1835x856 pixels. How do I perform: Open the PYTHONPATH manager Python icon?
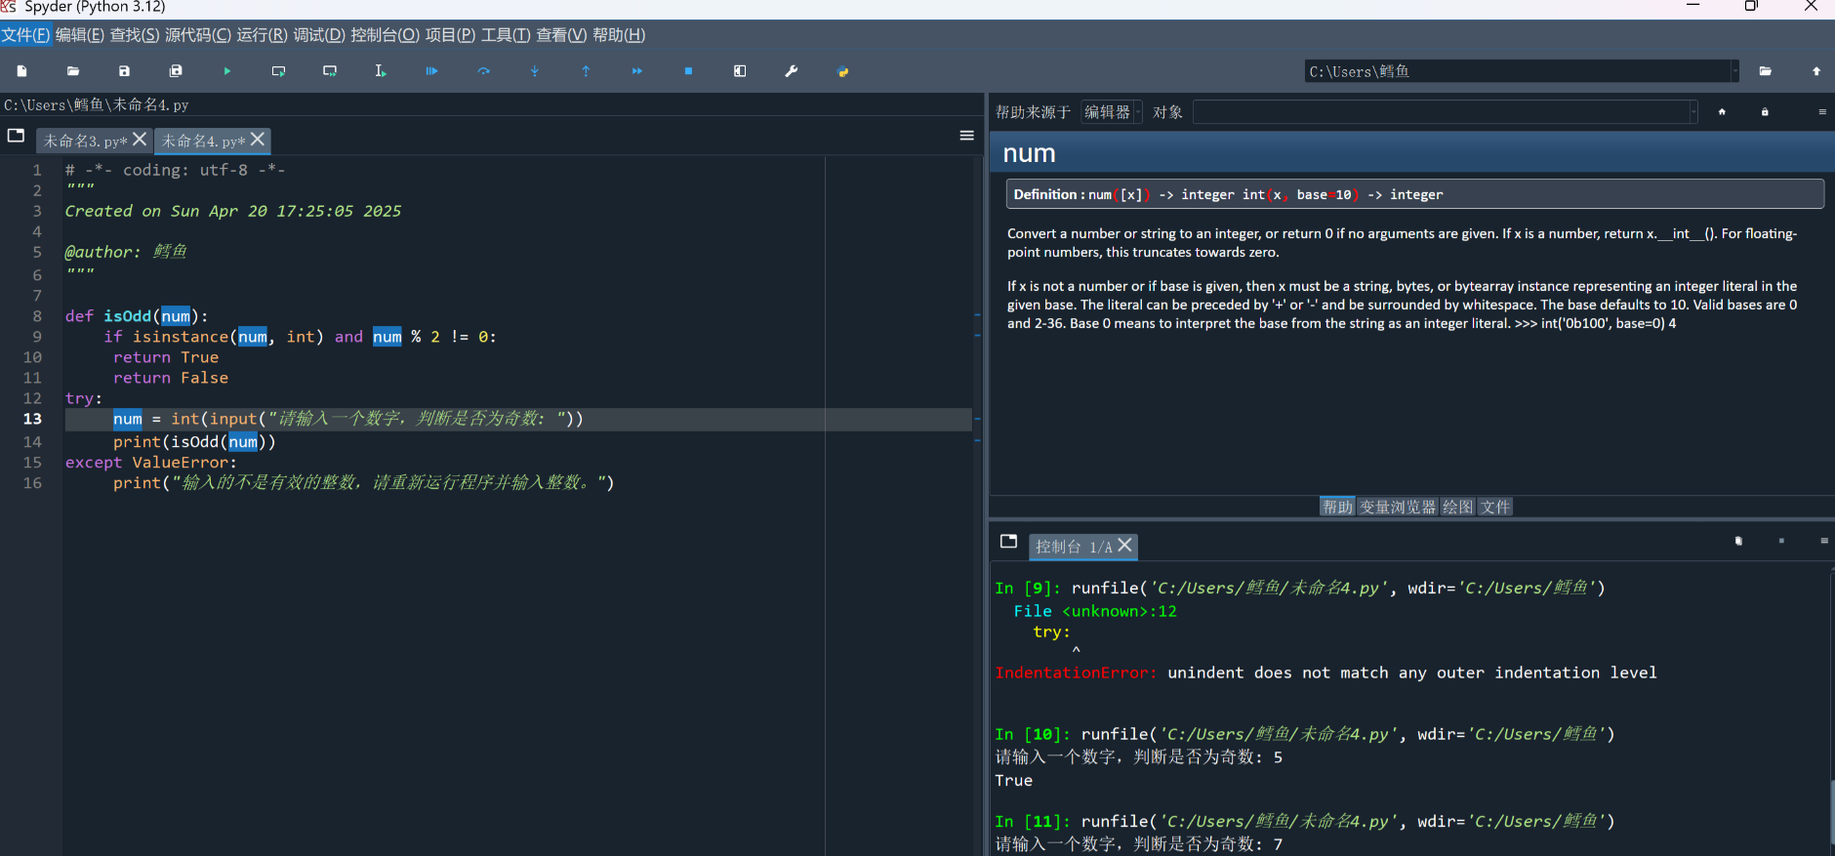pos(843,71)
